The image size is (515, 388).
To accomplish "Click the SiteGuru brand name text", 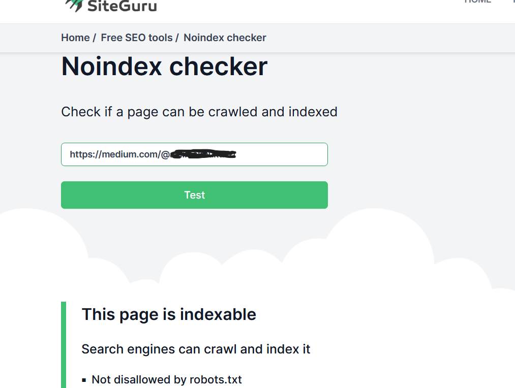I will (x=122, y=6).
